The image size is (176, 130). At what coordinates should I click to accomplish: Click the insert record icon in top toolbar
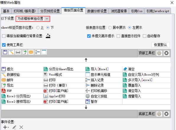[38, 52]
